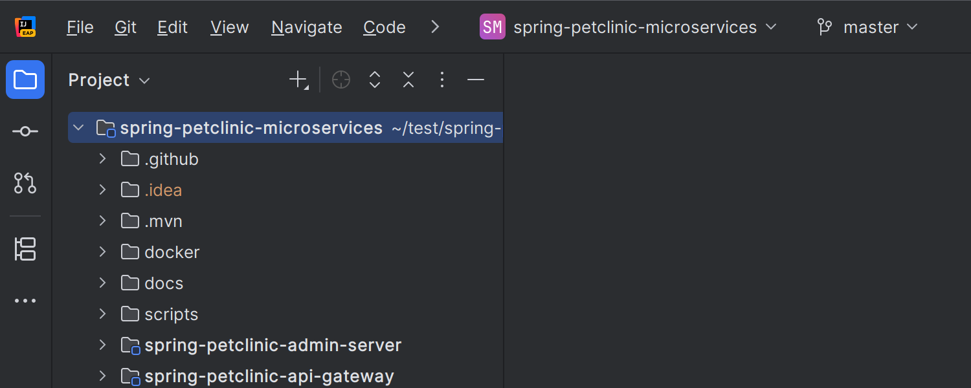The height and width of the screenshot is (388, 971).
Task: Open the Structure tool window icon
Action: (x=25, y=249)
